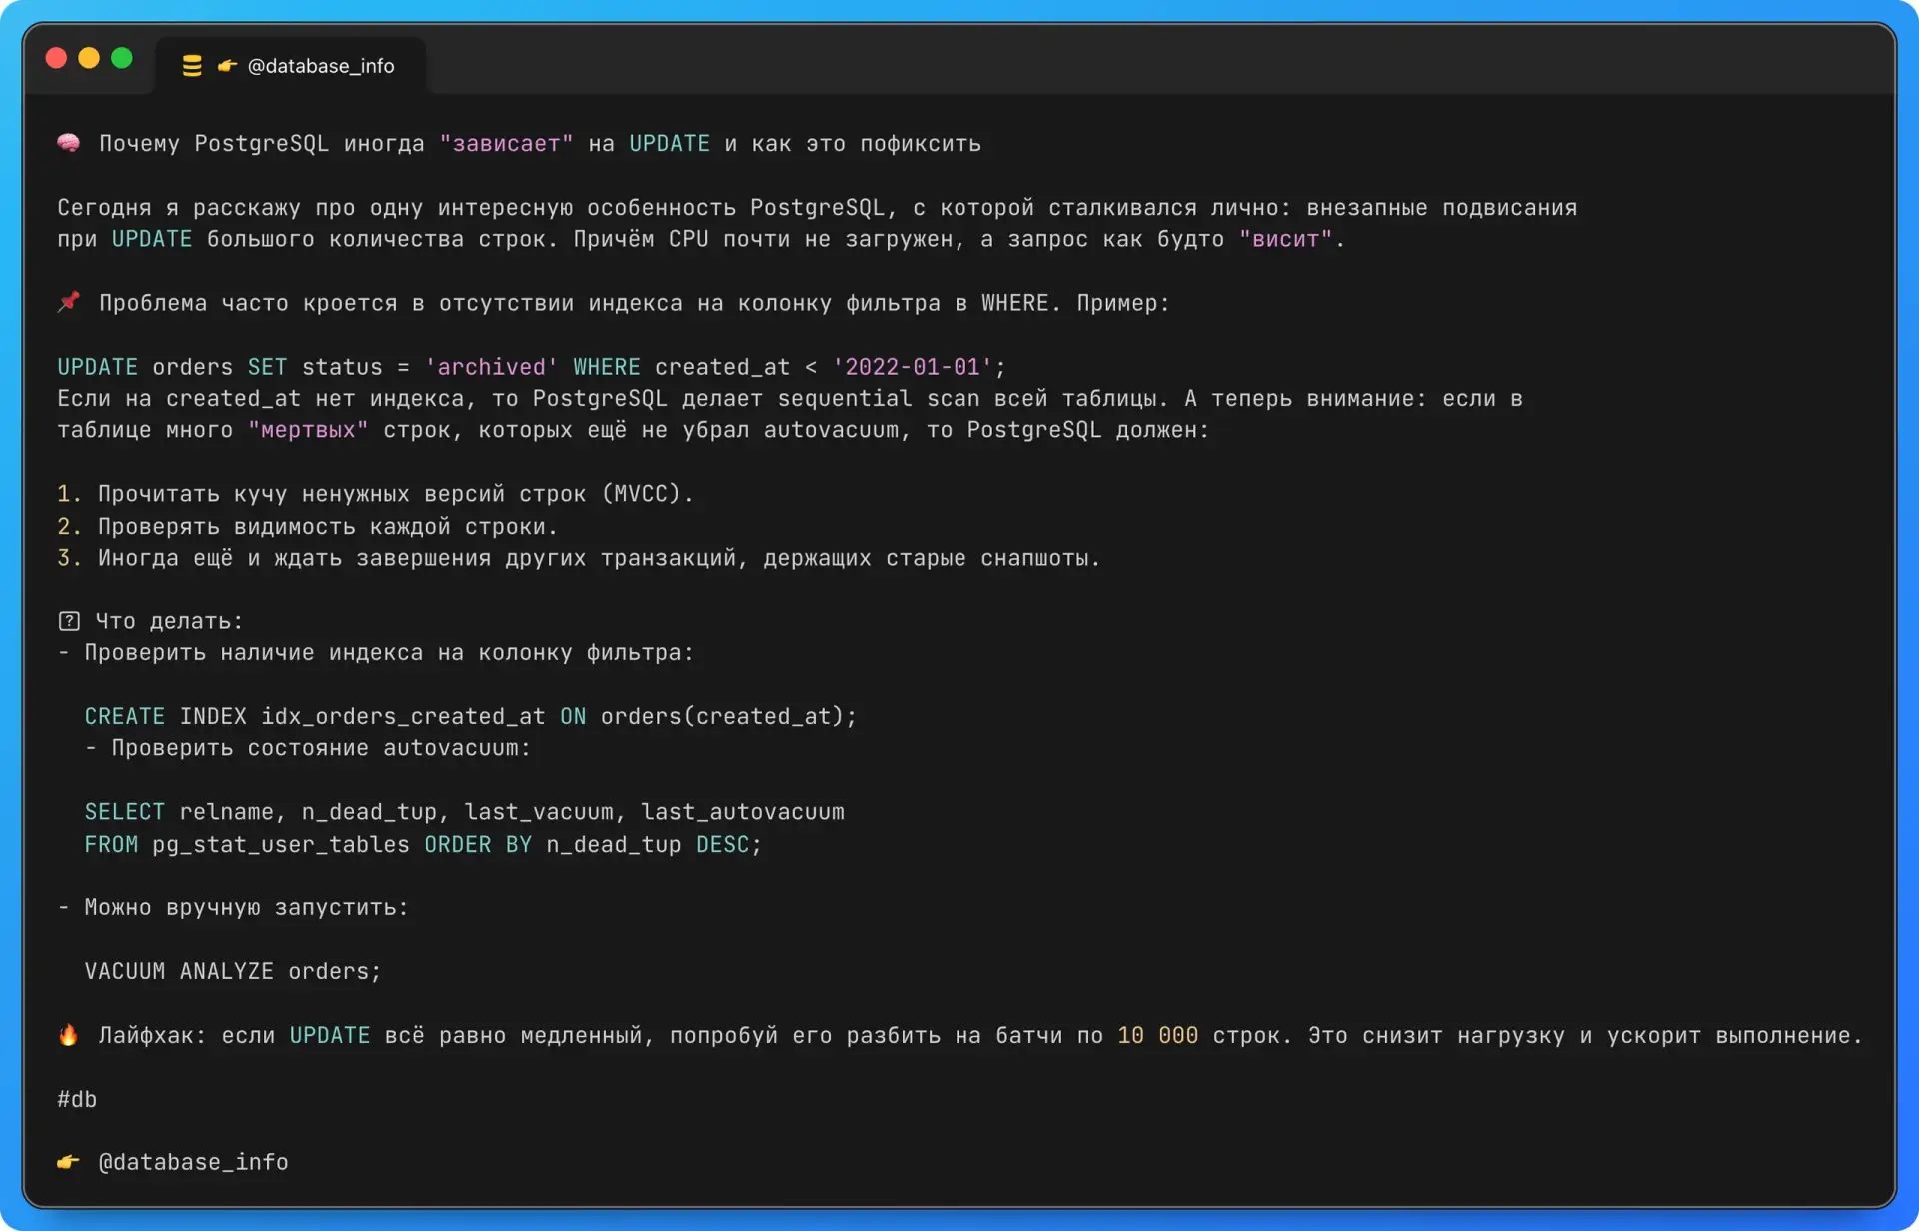
Task: Click the line starting 'Если на created_at нет индекса'
Action: [790, 399]
